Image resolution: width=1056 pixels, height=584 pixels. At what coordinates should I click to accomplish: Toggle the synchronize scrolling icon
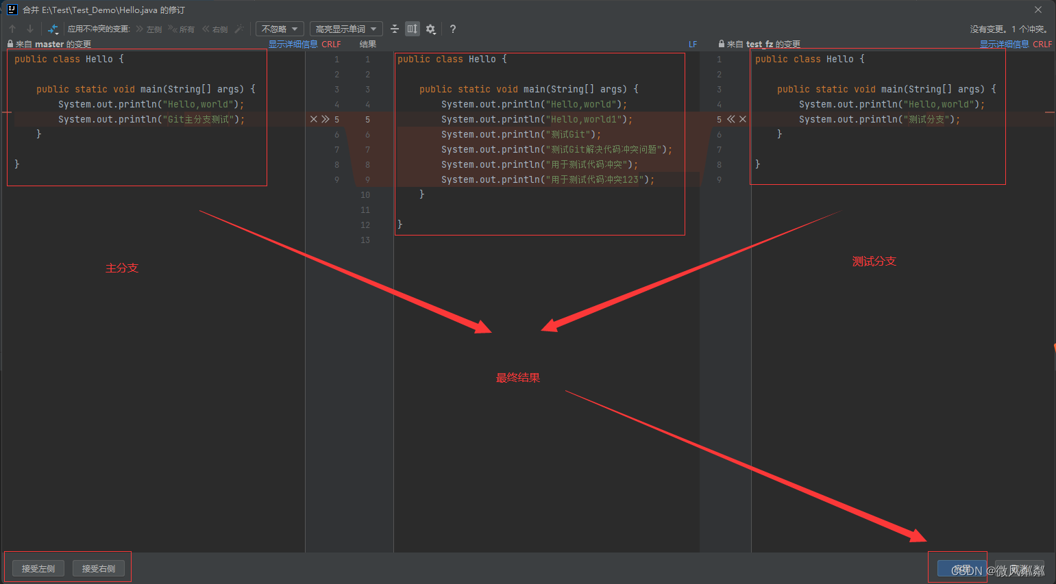[x=412, y=29]
